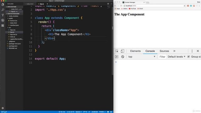Clear the console
201x113 pixels.
(123, 56)
